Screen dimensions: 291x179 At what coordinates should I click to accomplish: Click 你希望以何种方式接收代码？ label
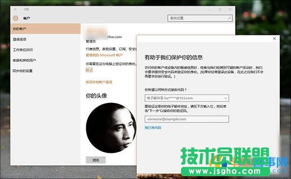pos(165,90)
